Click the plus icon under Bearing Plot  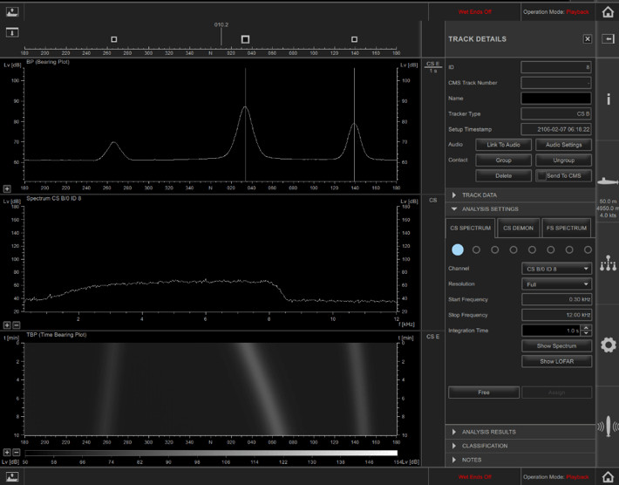coord(7,188)
